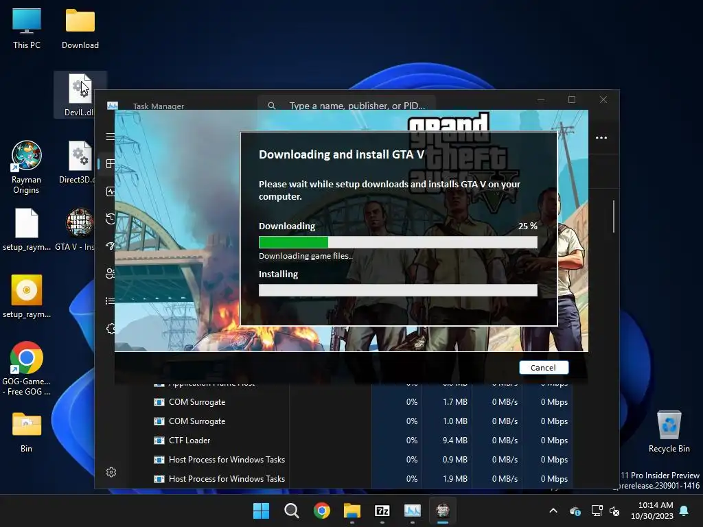Select GTA V installer desktop icon

point(77,229)
